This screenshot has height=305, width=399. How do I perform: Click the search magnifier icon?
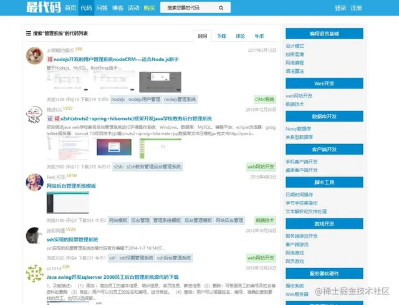pos(221,8)
